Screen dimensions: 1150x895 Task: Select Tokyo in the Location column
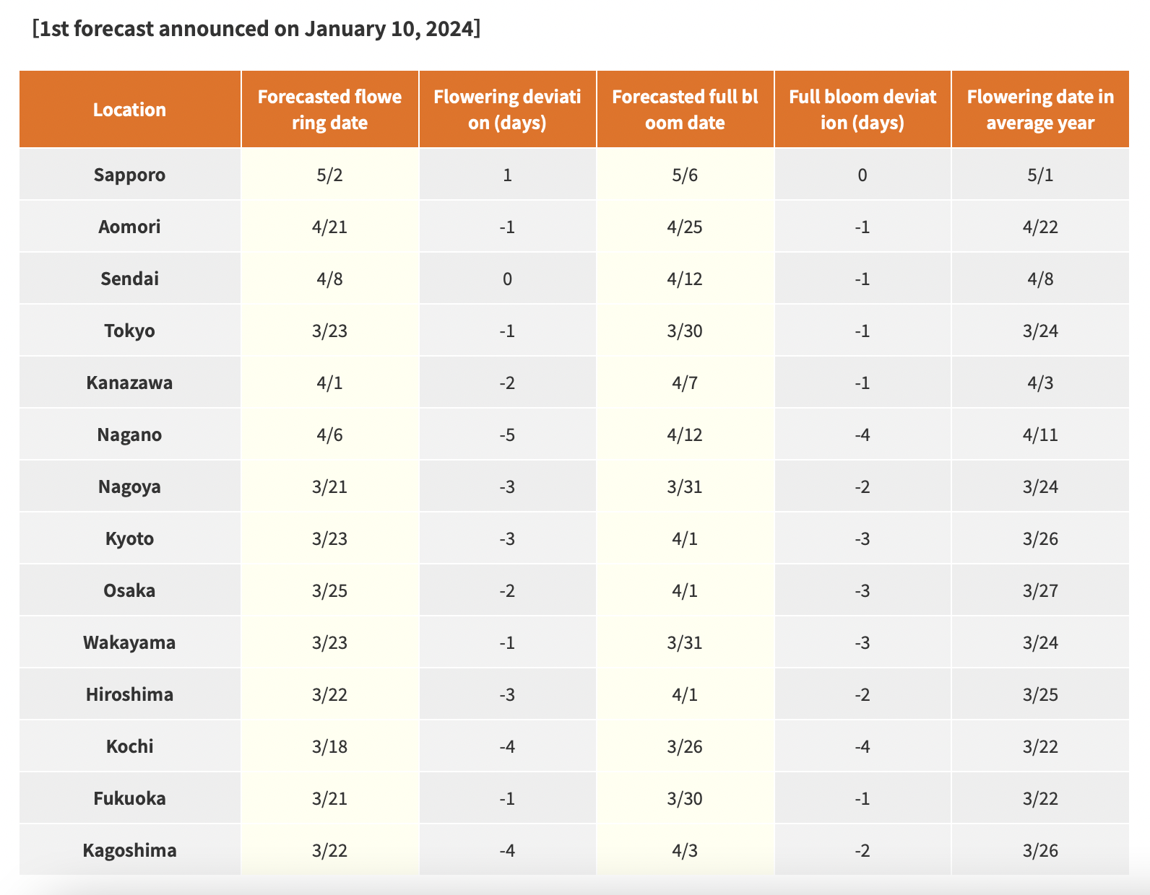(x=129, y=331)
